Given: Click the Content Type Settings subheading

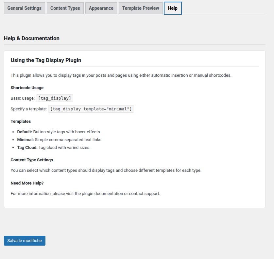Looking at the screenshot, I should click(x=32, y=160).
